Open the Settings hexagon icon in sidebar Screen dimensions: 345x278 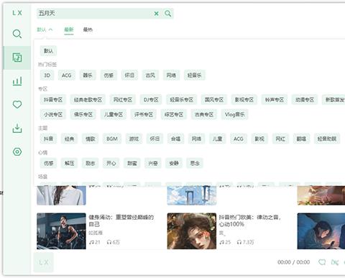[17, 152]
